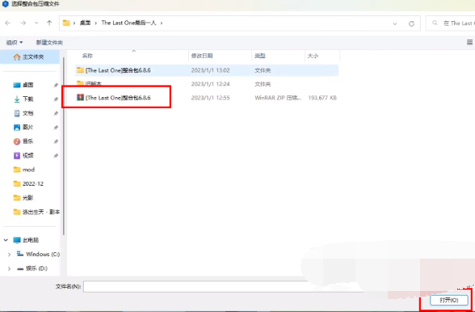Sort files by 大小 column
Screen dimensions: 475x312
click(x=313, y=56)
